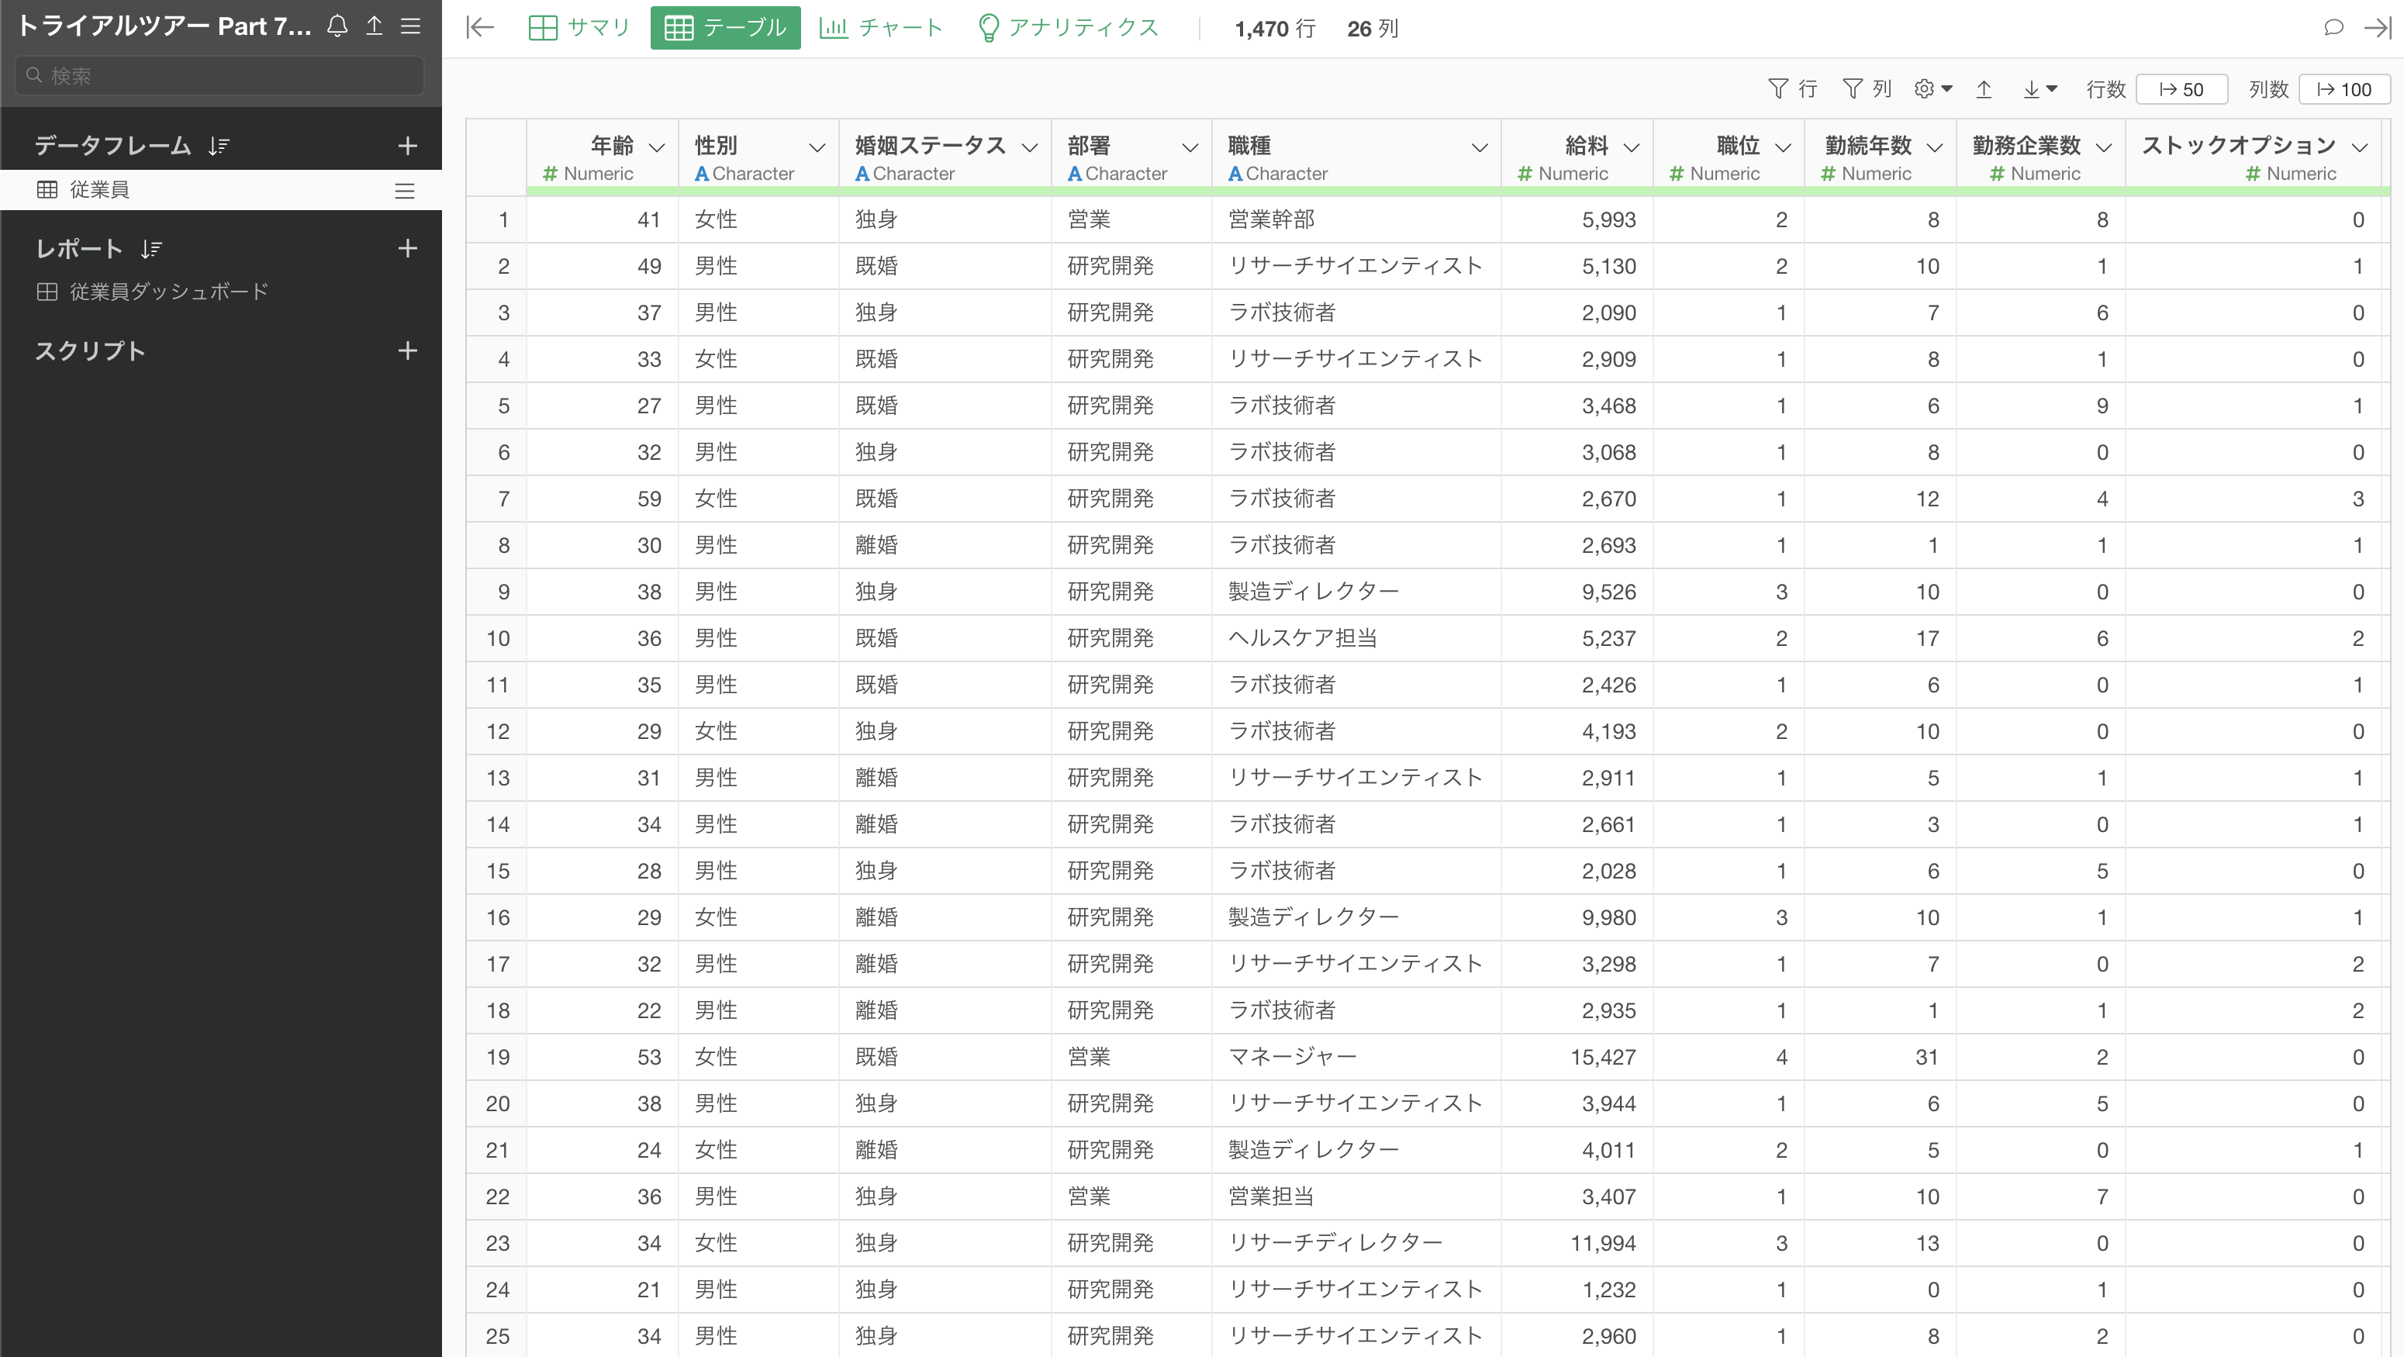Open the project hamburger menu

point(411,26)
